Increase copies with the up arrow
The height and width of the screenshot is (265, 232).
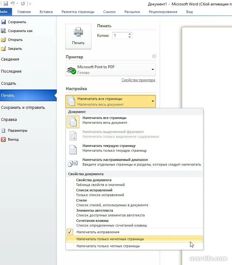coord(129,34)
